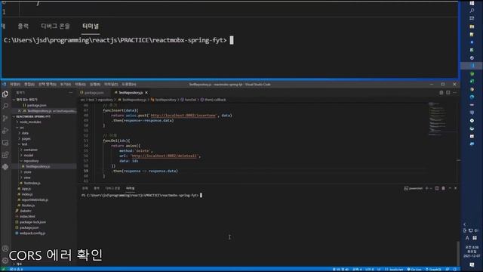Open the Extensions view icon
483x272 pixels.
point(5,155)
